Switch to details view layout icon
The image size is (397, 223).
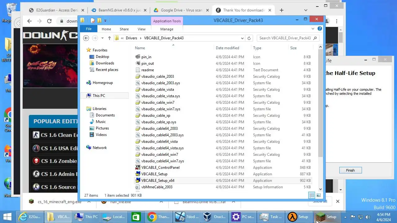312,195
